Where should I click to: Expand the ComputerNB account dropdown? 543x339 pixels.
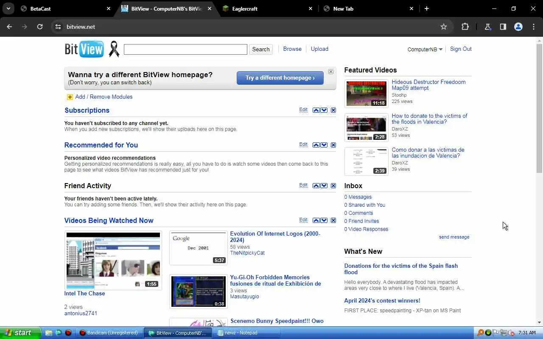425,50
